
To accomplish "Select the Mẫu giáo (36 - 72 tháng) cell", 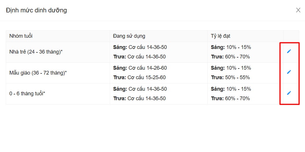I will pos(38,73).
